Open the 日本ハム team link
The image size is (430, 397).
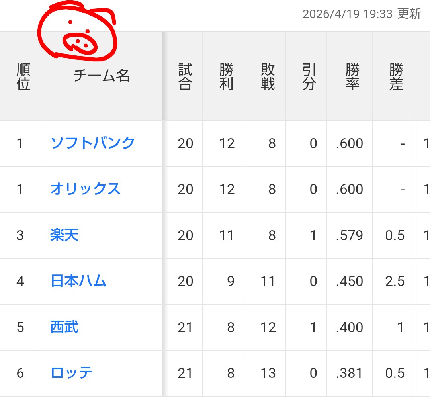click(78, 281)
